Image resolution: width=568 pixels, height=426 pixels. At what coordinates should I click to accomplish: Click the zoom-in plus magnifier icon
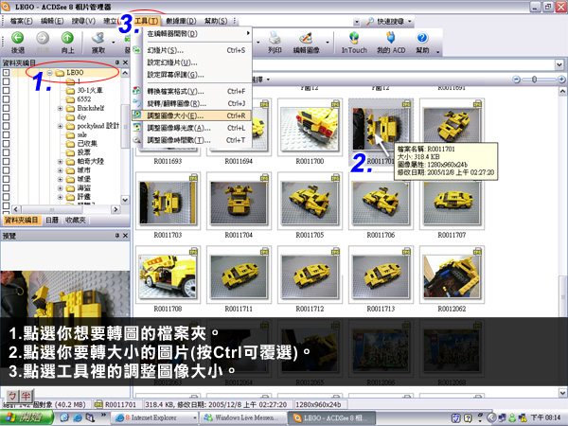click(561, 80)
